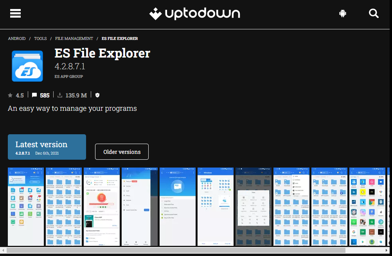This screenshot has width=392, height=256.
Task: Open third screenshot with Clone APP
Action: click(x=102, y=207)
